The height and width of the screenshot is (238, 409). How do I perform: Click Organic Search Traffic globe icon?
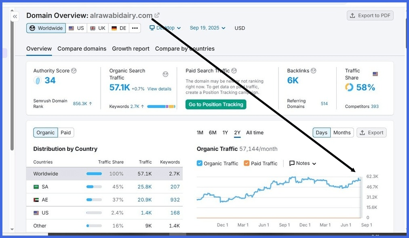point(165,74)
